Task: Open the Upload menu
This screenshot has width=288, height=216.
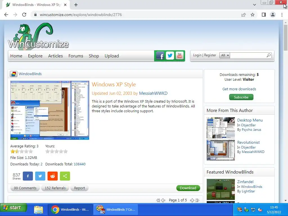Action: pyautogui.click(x=112, y=56)
